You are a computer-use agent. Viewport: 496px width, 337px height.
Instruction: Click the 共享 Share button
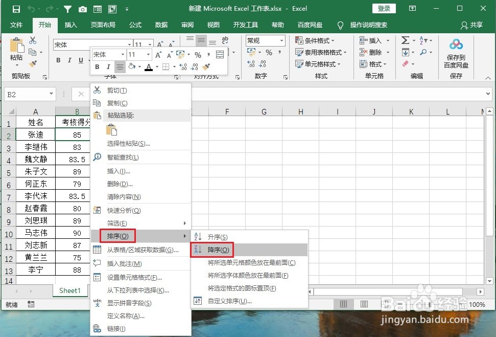471,25
